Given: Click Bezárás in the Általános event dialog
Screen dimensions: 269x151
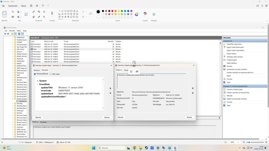Looking at the screenshot, I should click(x=189, y=117).
